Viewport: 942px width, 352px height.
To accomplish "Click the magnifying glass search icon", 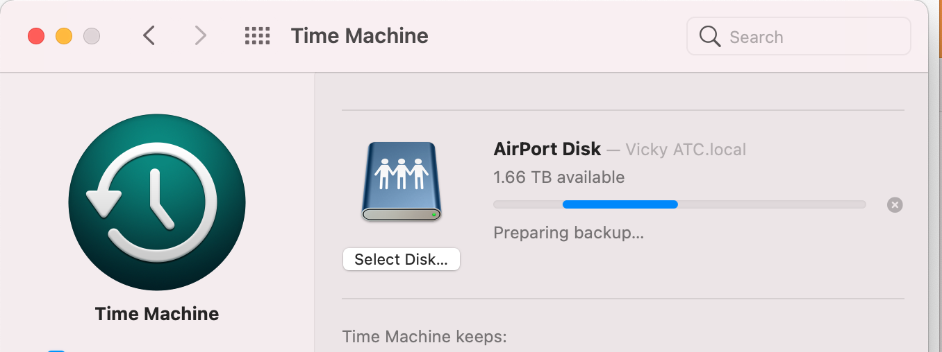I will click(709, 37).
